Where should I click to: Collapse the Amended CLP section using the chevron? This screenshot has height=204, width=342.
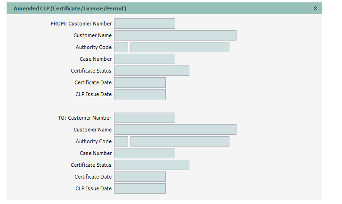[315, 8]
